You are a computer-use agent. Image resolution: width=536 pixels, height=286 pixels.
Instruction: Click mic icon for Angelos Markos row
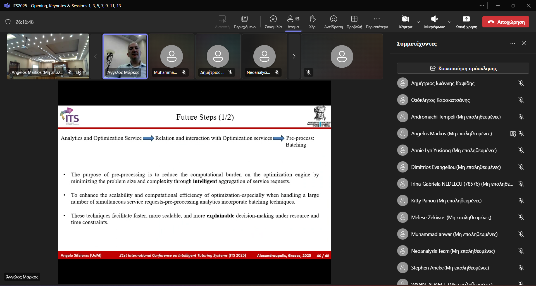point(521,133)
